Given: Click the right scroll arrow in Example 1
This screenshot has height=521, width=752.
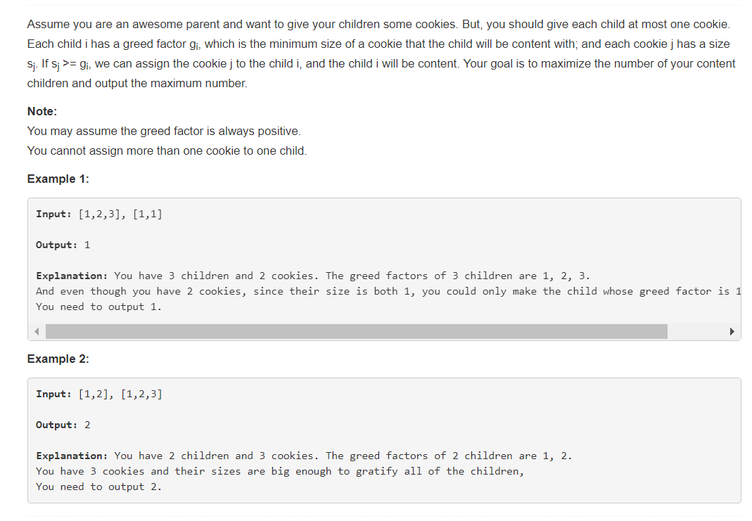Looking at the screenshot, I should pyautogui.click(x=732, y=332).
